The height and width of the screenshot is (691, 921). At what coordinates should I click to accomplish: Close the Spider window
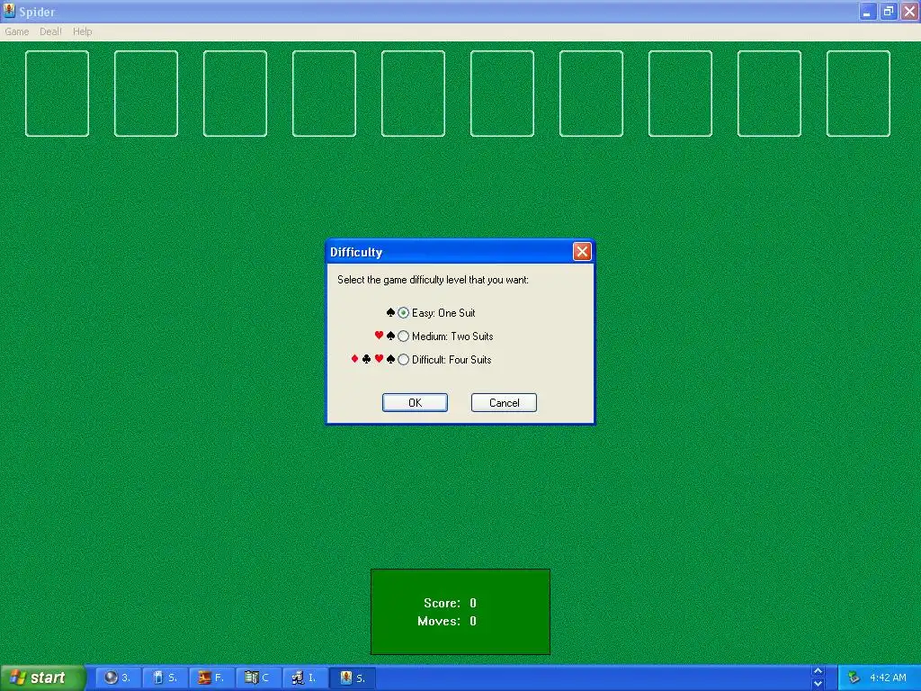point(909,11)
